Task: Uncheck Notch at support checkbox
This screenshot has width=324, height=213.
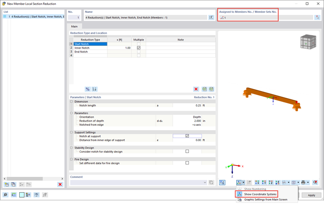Action: coord(187,136)
